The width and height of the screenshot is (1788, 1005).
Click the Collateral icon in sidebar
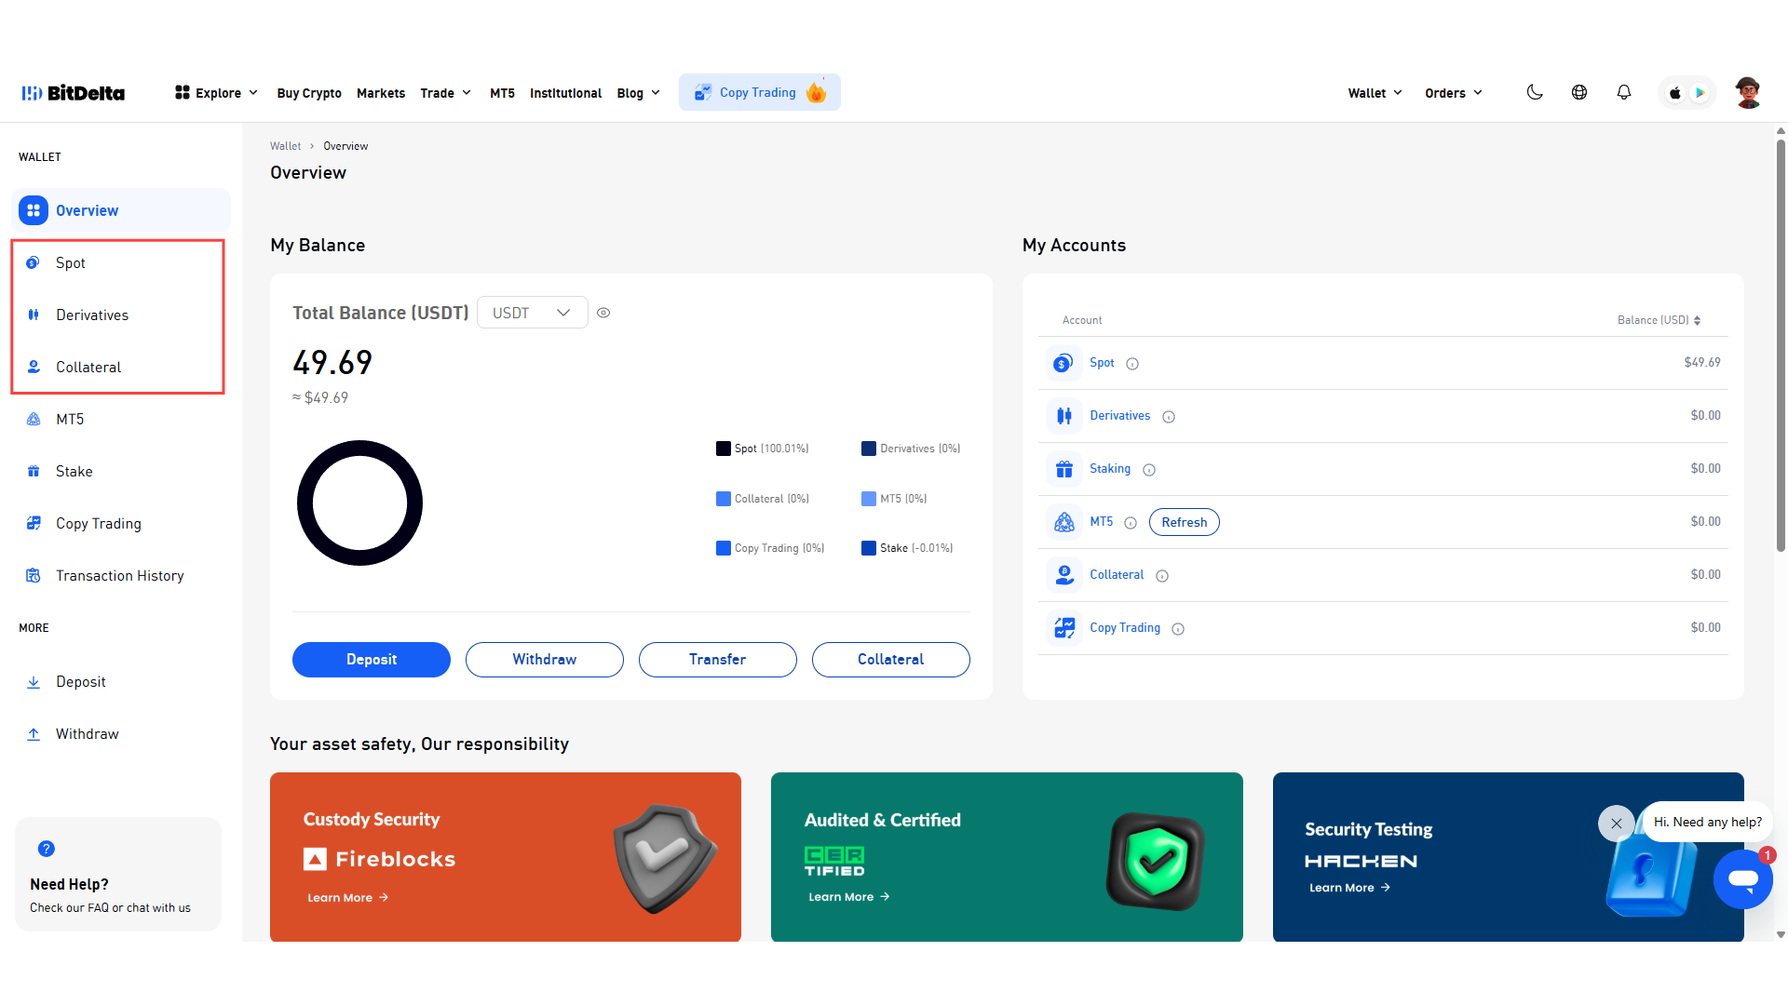point(34,367)
